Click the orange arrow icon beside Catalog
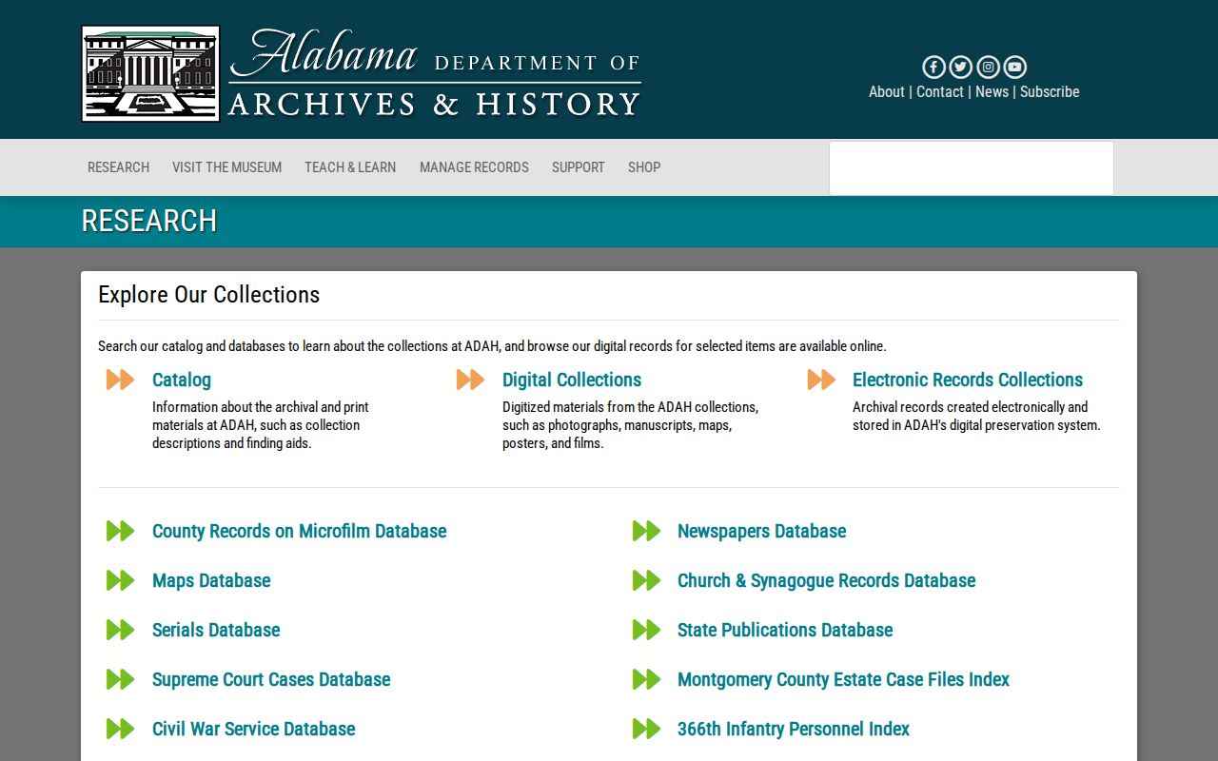 click(120, 380)
